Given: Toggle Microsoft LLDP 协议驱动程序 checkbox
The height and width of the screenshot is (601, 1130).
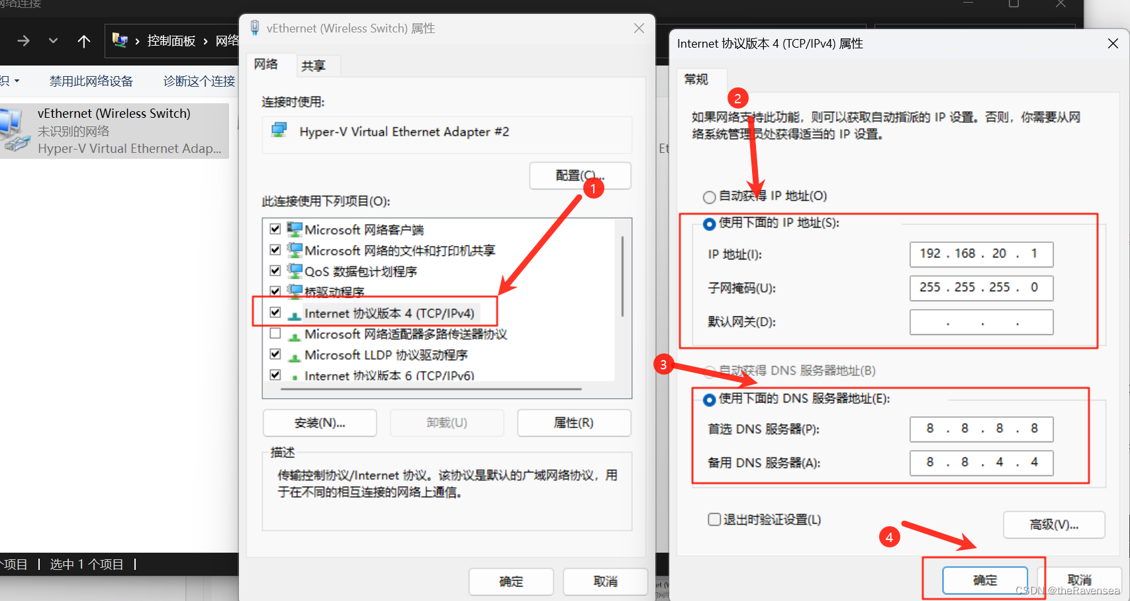Looking at the screenshot, I should pos(275,354).
